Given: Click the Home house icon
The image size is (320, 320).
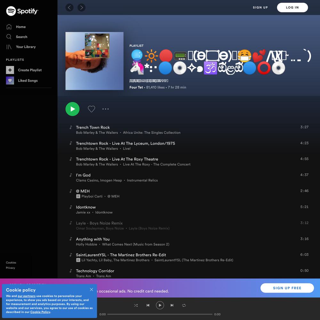Looking at the screenshot, I should (x=9, y=27).
